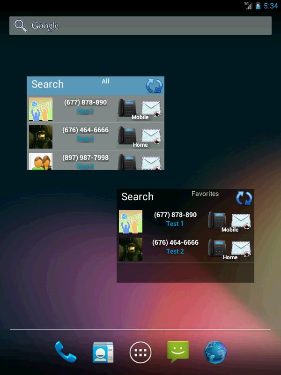Send message to (677) 878-890 in All widget
The image size is (281, 375).
(151, 109)
